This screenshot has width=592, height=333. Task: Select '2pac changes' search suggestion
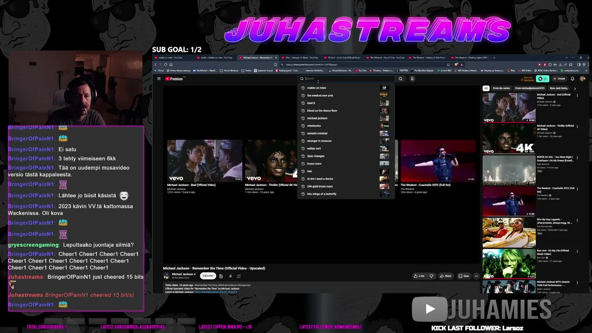click(345, 156)
